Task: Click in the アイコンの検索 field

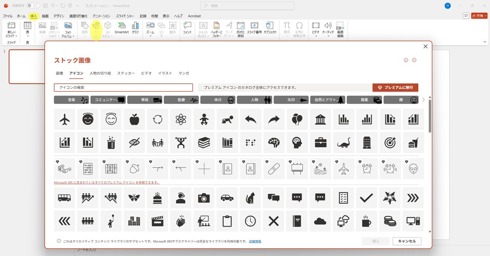Action: pyautogui.click(x=123, y=87)
